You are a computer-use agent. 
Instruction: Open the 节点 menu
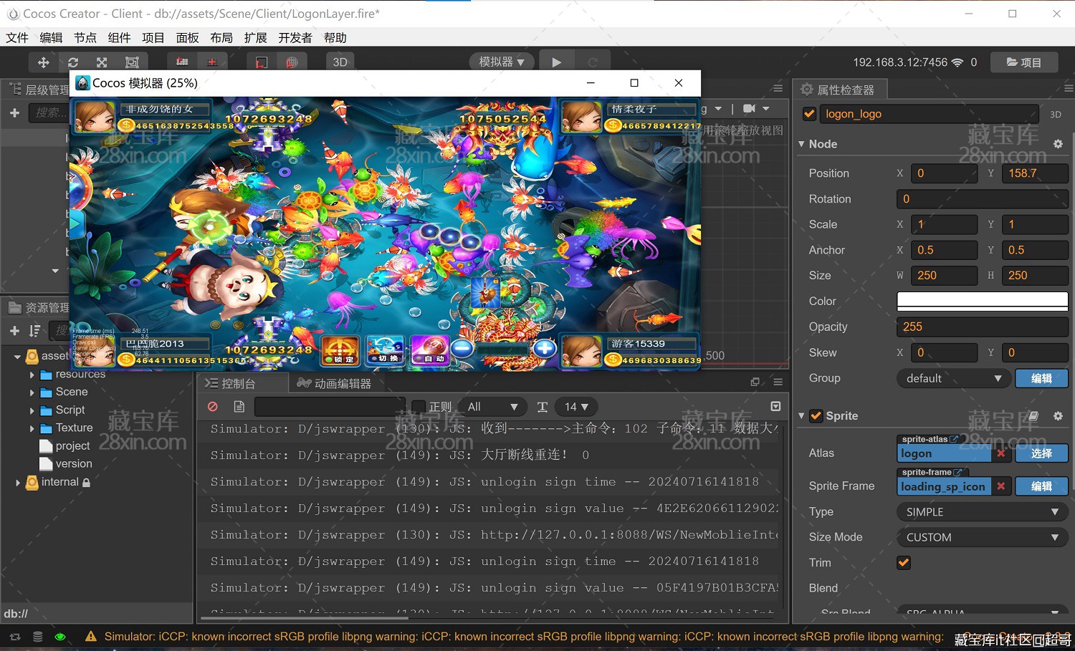pyautogui.click(x=85, y=38)
